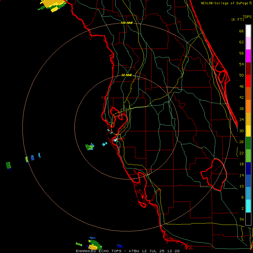
Task: Click the 14 legend value
Action: pos(241,175)
